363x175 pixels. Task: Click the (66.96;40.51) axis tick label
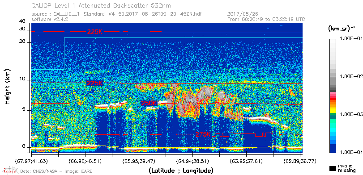point(85,161)
